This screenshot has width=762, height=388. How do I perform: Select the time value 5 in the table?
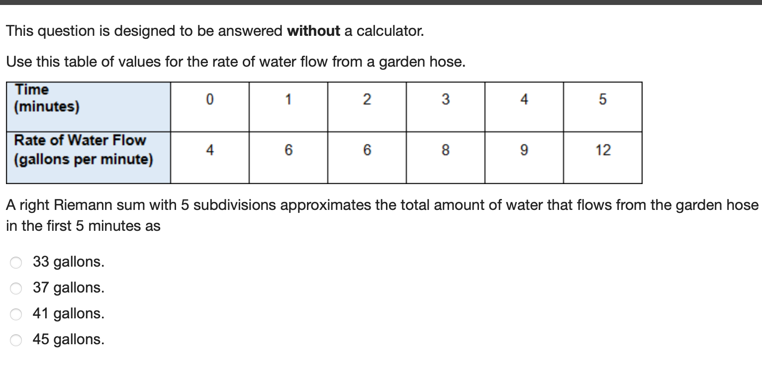pyautogui.click(x=603, y=100)
